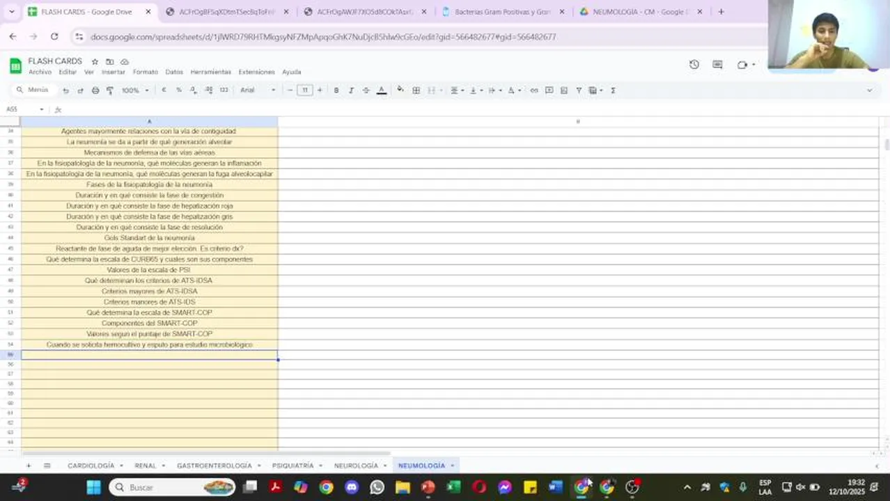Viewport: 890px width, 501px height.
Task: Open text rotation dropdown
Action: pos(513,90)
